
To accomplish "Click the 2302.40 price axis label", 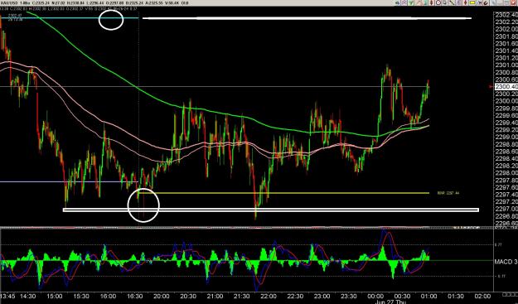I will (x=506, y=15).
